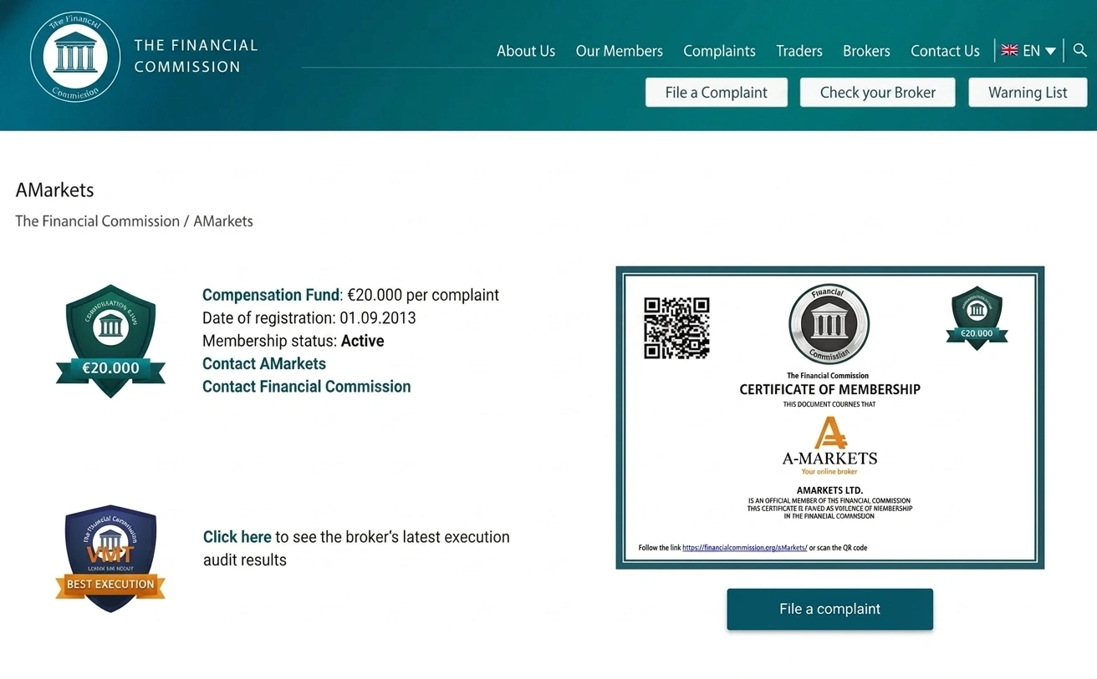Open the Complaints menu
The width and height of the screenshot is (1097, 679).
click(x=719, y=51)
